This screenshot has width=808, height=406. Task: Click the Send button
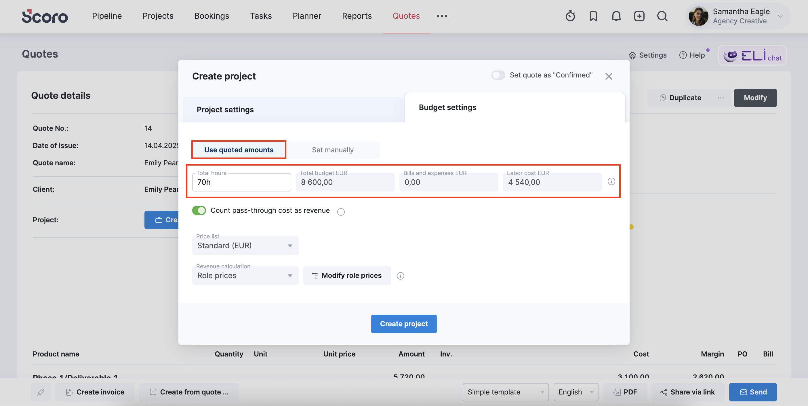(752, 392)
